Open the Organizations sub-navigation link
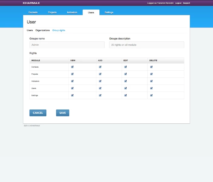 click(42, 30)
